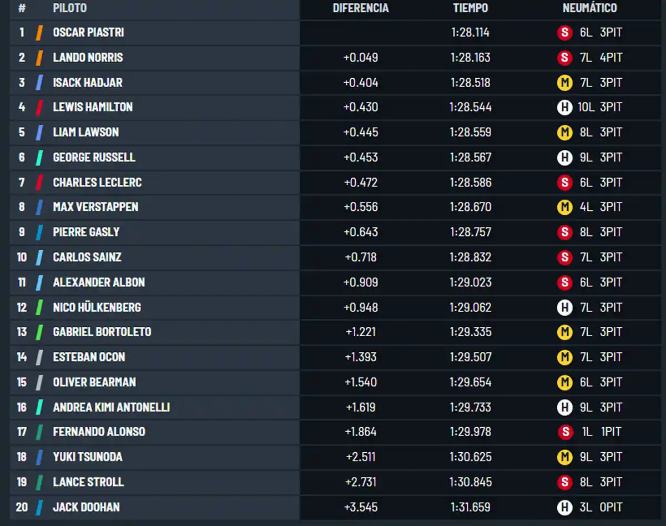Click Yuki Tsunoda's medium tyre icon
Image resolution: width=666 pixels, height=526 pixels.
[x=564, y=457]
